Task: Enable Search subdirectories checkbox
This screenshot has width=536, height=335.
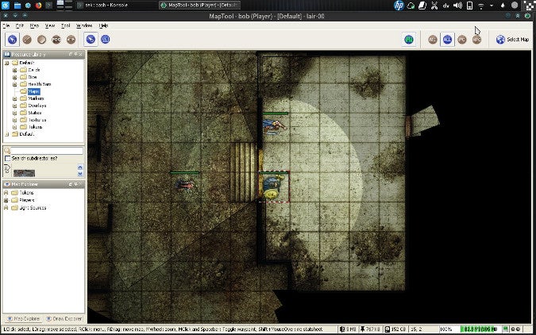Action: [7, 159]
